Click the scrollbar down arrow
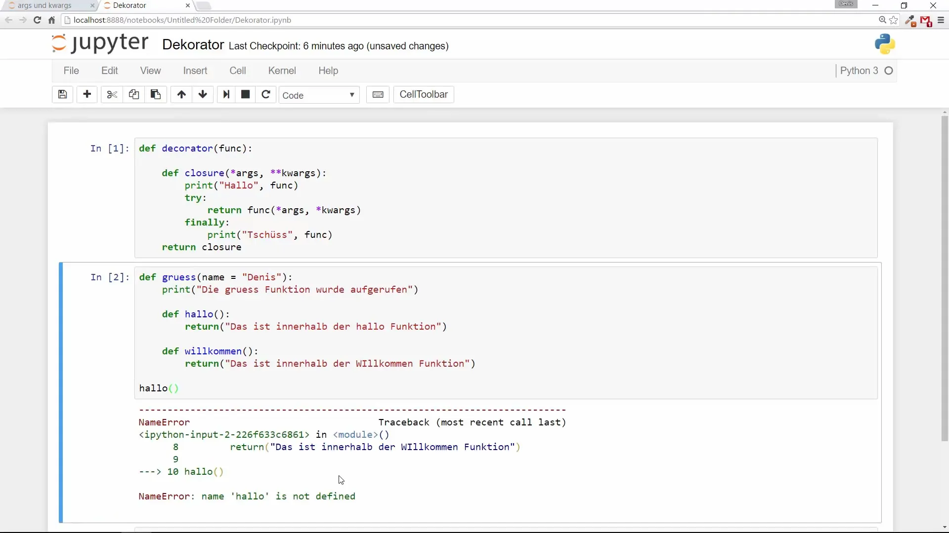Screen dimensions: 949x533 pyautogui.click(x=945, y=527)
